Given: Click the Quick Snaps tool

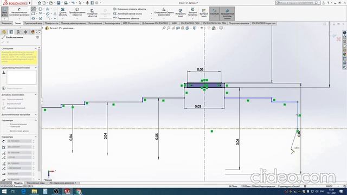Looking at the screenshot, I should pos(192,11).
